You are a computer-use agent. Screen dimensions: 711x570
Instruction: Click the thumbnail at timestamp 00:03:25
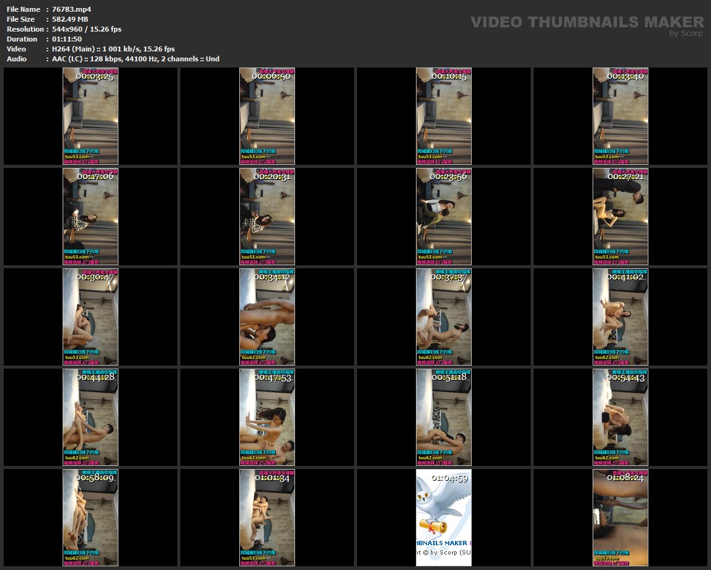91,116
